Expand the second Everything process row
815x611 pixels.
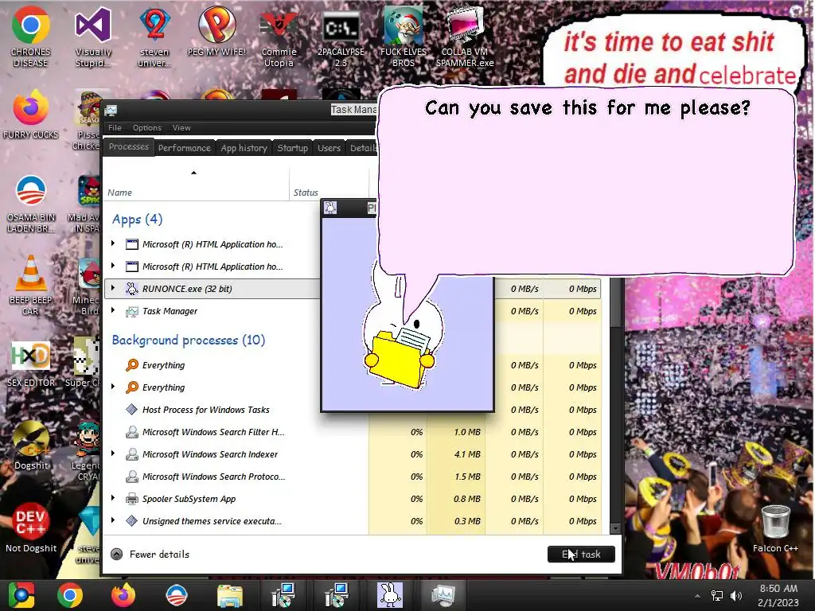[113, 387]
